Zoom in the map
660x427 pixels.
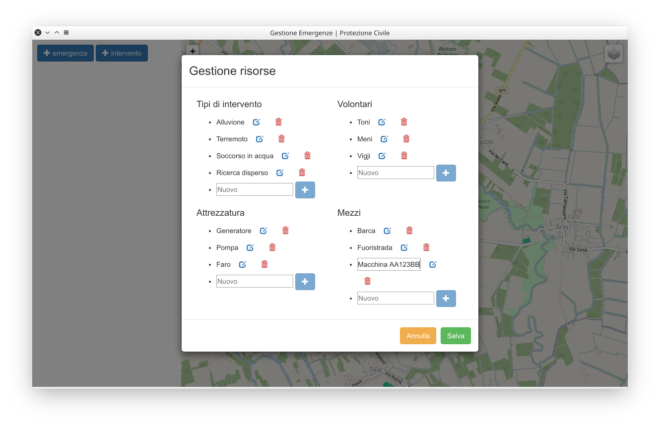[193, 51]
